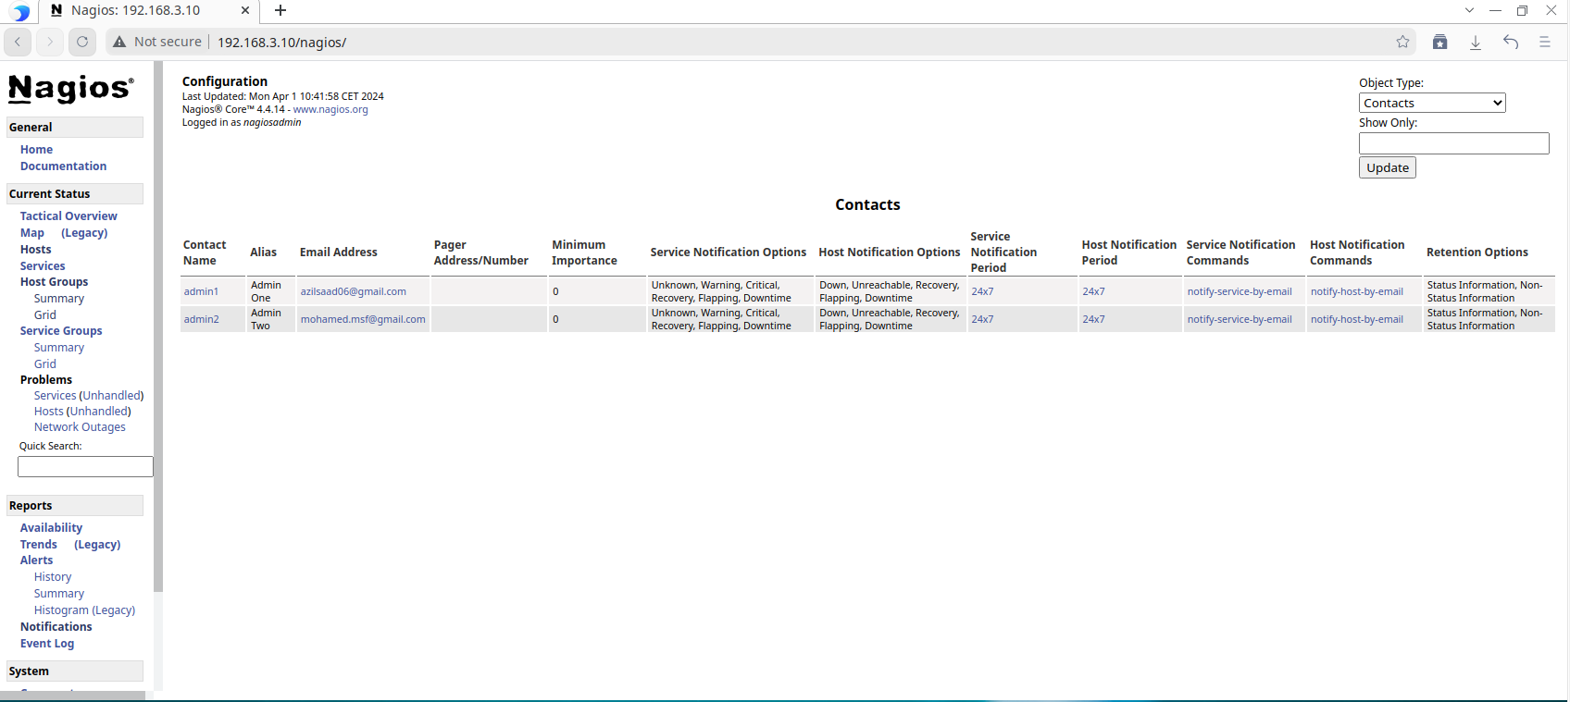Close the Nagios browser tab

tap(244, 10)
